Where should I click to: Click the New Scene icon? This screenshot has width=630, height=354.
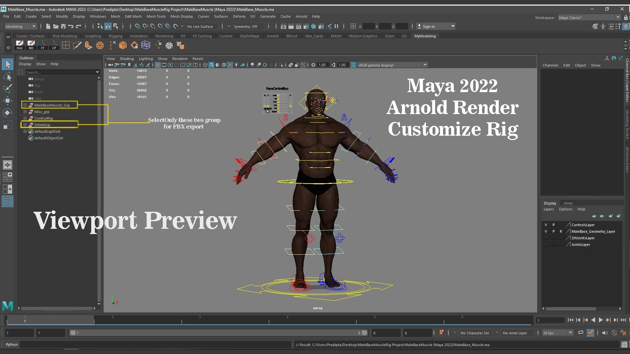(x=48, y=26)
